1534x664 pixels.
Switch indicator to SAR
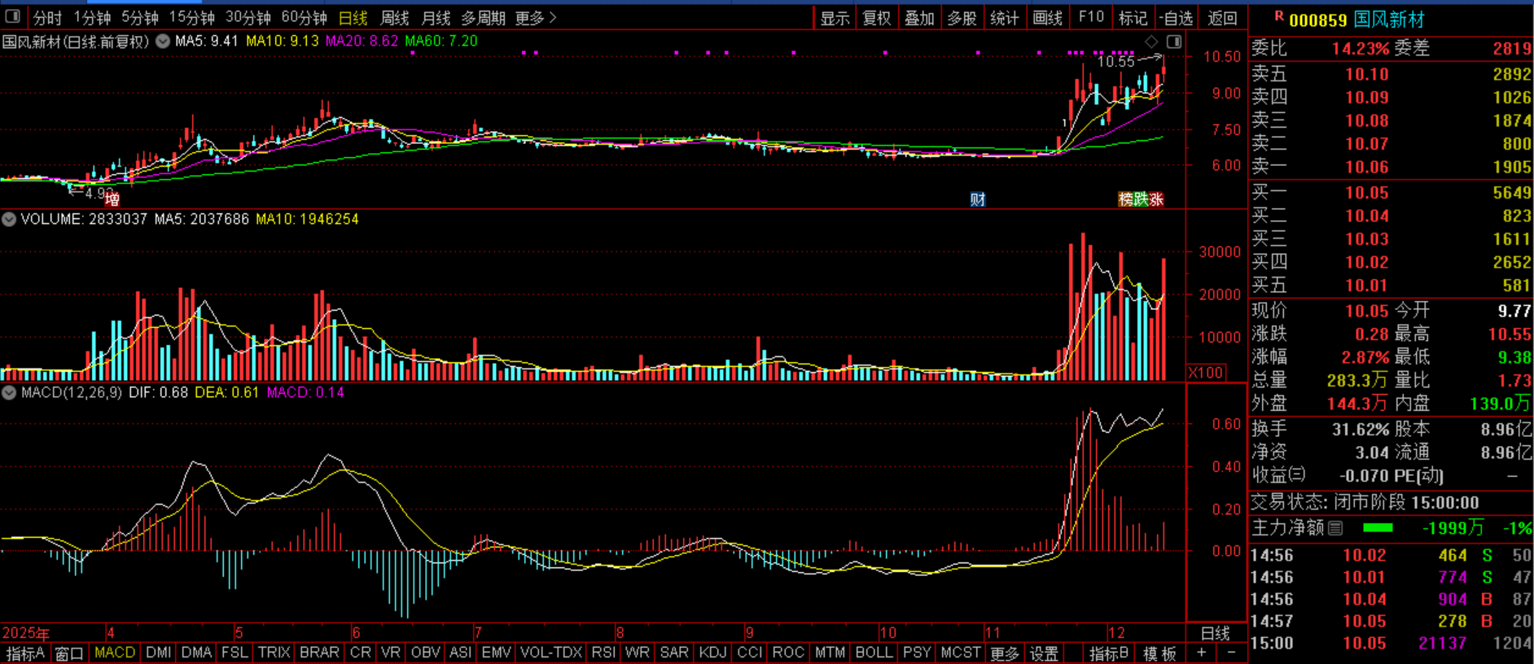pos(674,653)
